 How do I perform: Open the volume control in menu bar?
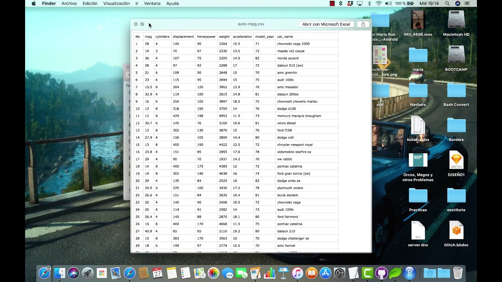(388, 4)
